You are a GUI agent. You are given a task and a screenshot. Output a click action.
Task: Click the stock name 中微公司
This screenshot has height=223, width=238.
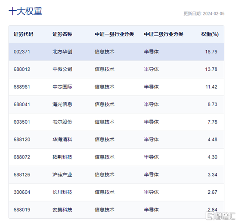pyautogui.click(x=62, y=69)
